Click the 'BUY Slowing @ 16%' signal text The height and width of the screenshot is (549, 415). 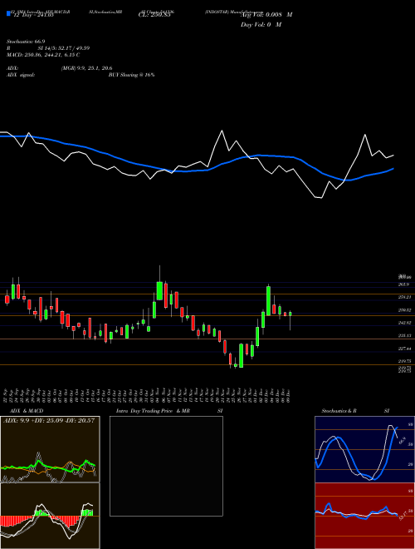(131, 75)
